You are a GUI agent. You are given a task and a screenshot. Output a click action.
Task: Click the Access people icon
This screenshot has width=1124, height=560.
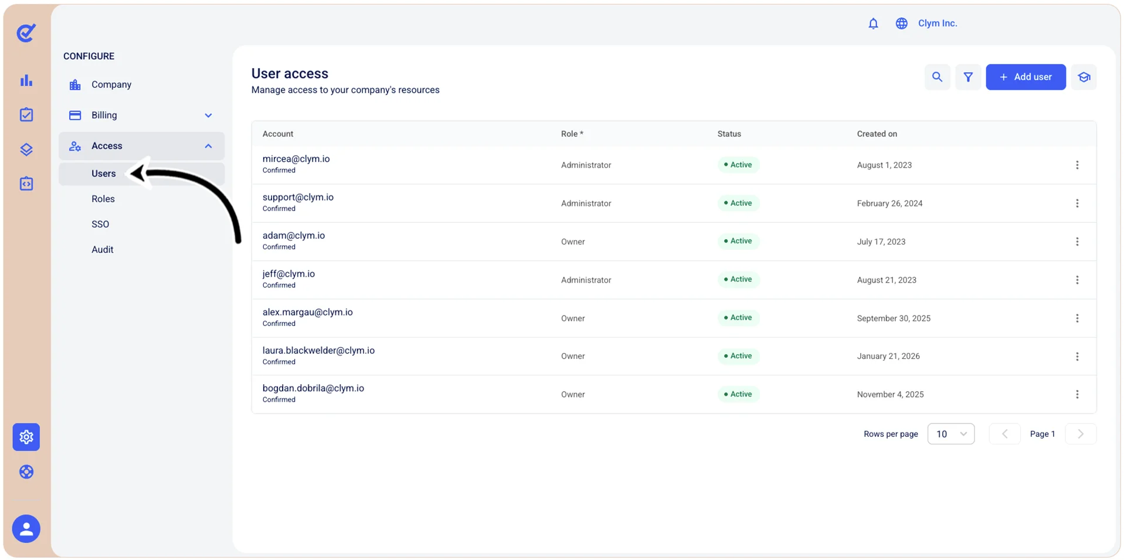click(75, 146)
